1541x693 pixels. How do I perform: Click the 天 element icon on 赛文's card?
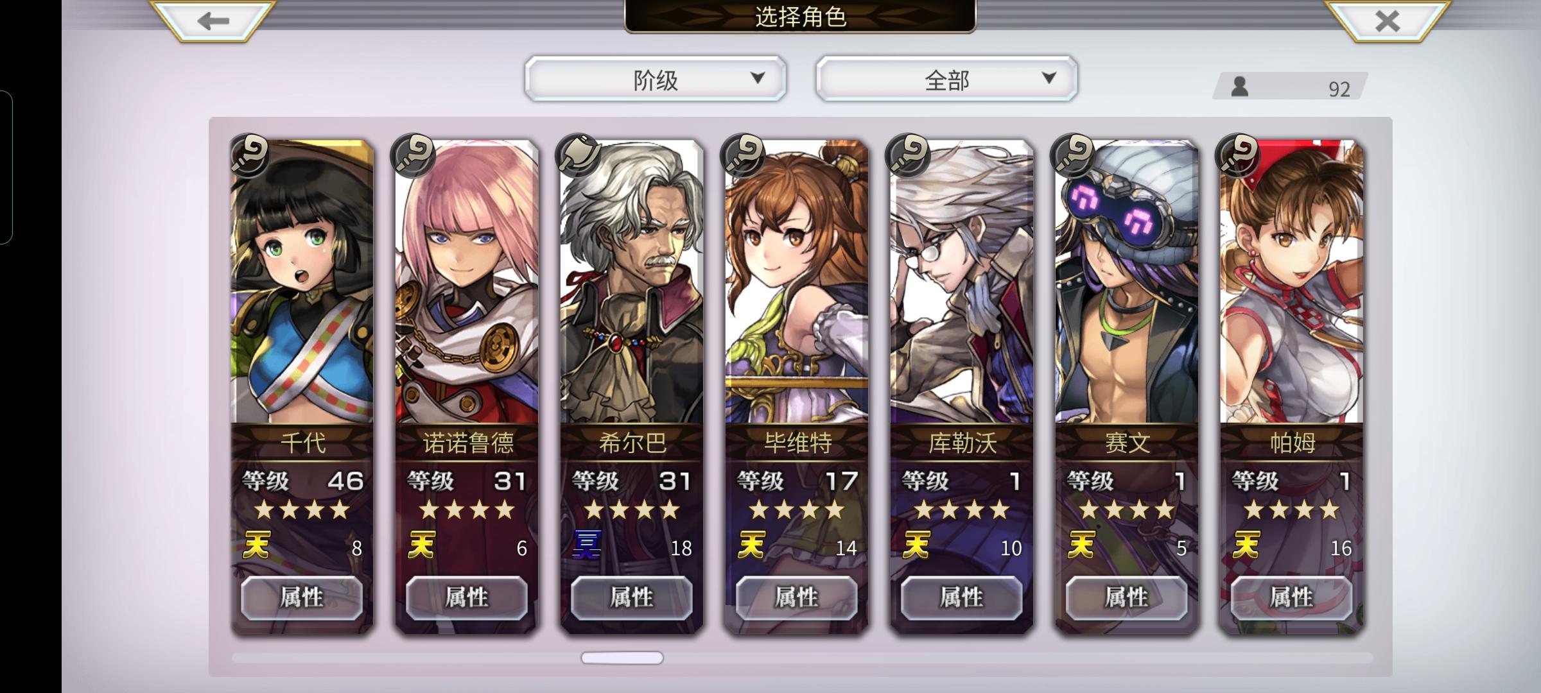1081,545
